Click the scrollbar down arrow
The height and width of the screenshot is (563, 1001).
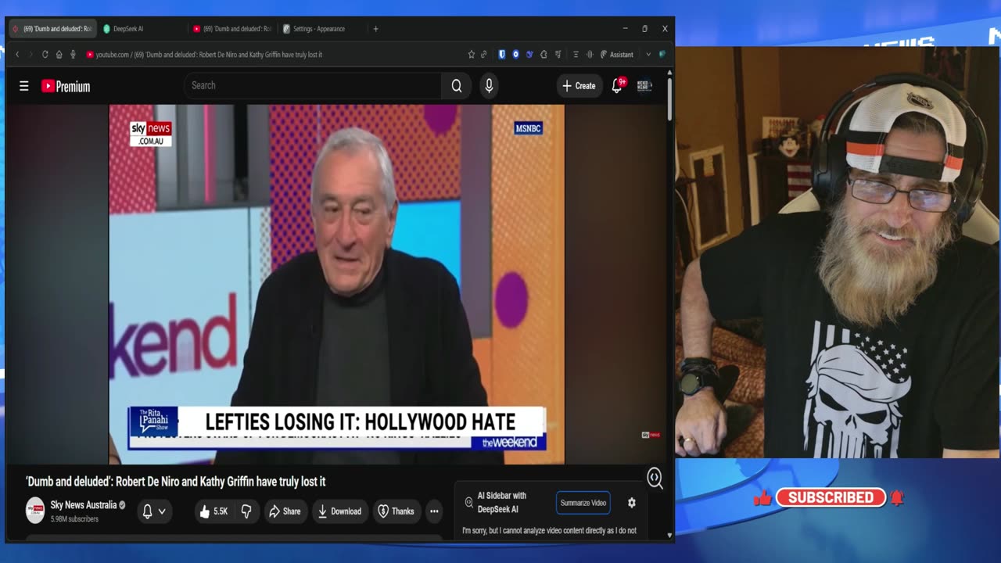click(669, 536)
